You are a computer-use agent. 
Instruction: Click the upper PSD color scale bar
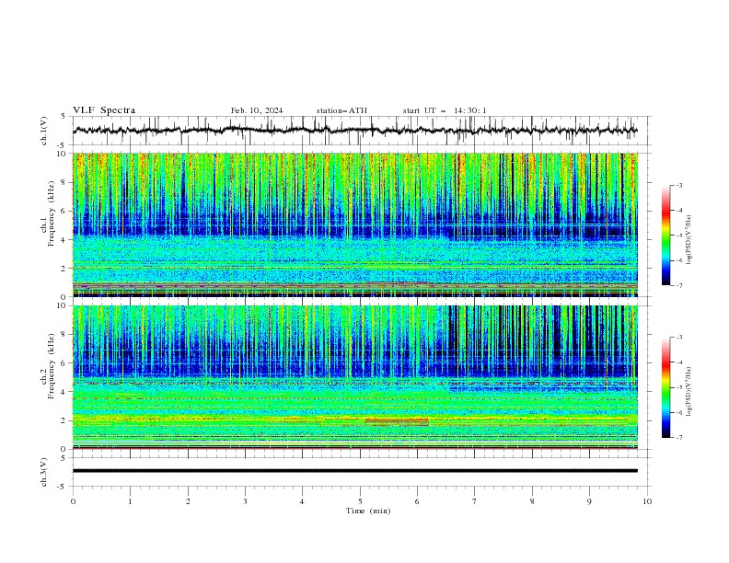(666, 236)
